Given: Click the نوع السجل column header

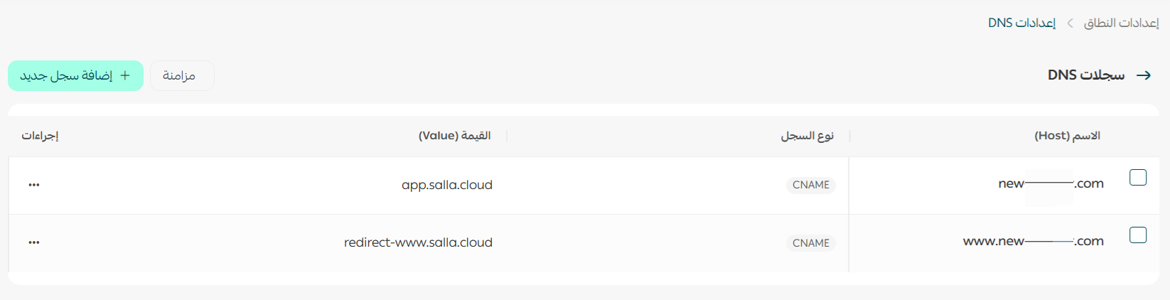Looking at the screenshot, I should 807,136.
